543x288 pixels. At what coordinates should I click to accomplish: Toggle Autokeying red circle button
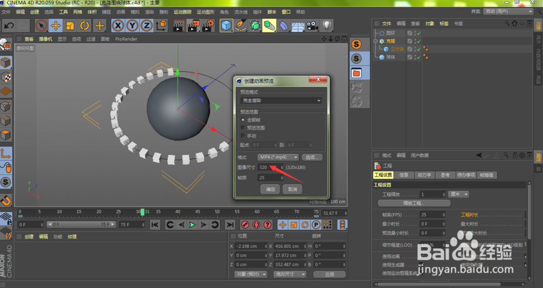tap(256, 225)
